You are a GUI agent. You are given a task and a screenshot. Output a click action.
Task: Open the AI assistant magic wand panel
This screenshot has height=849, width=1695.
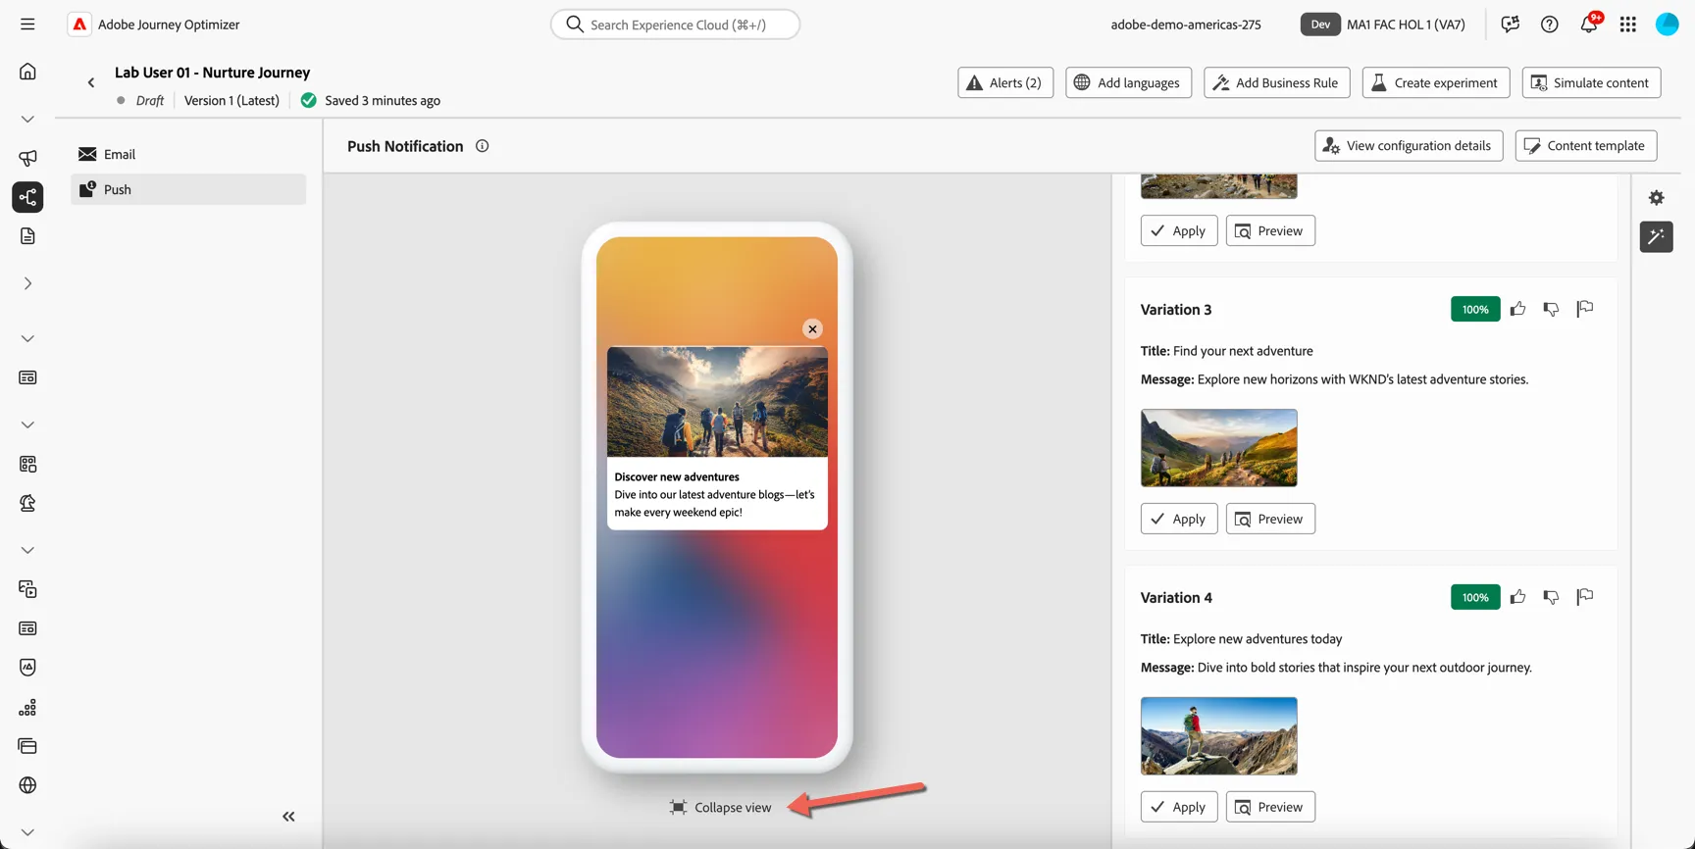(1657, 236)
